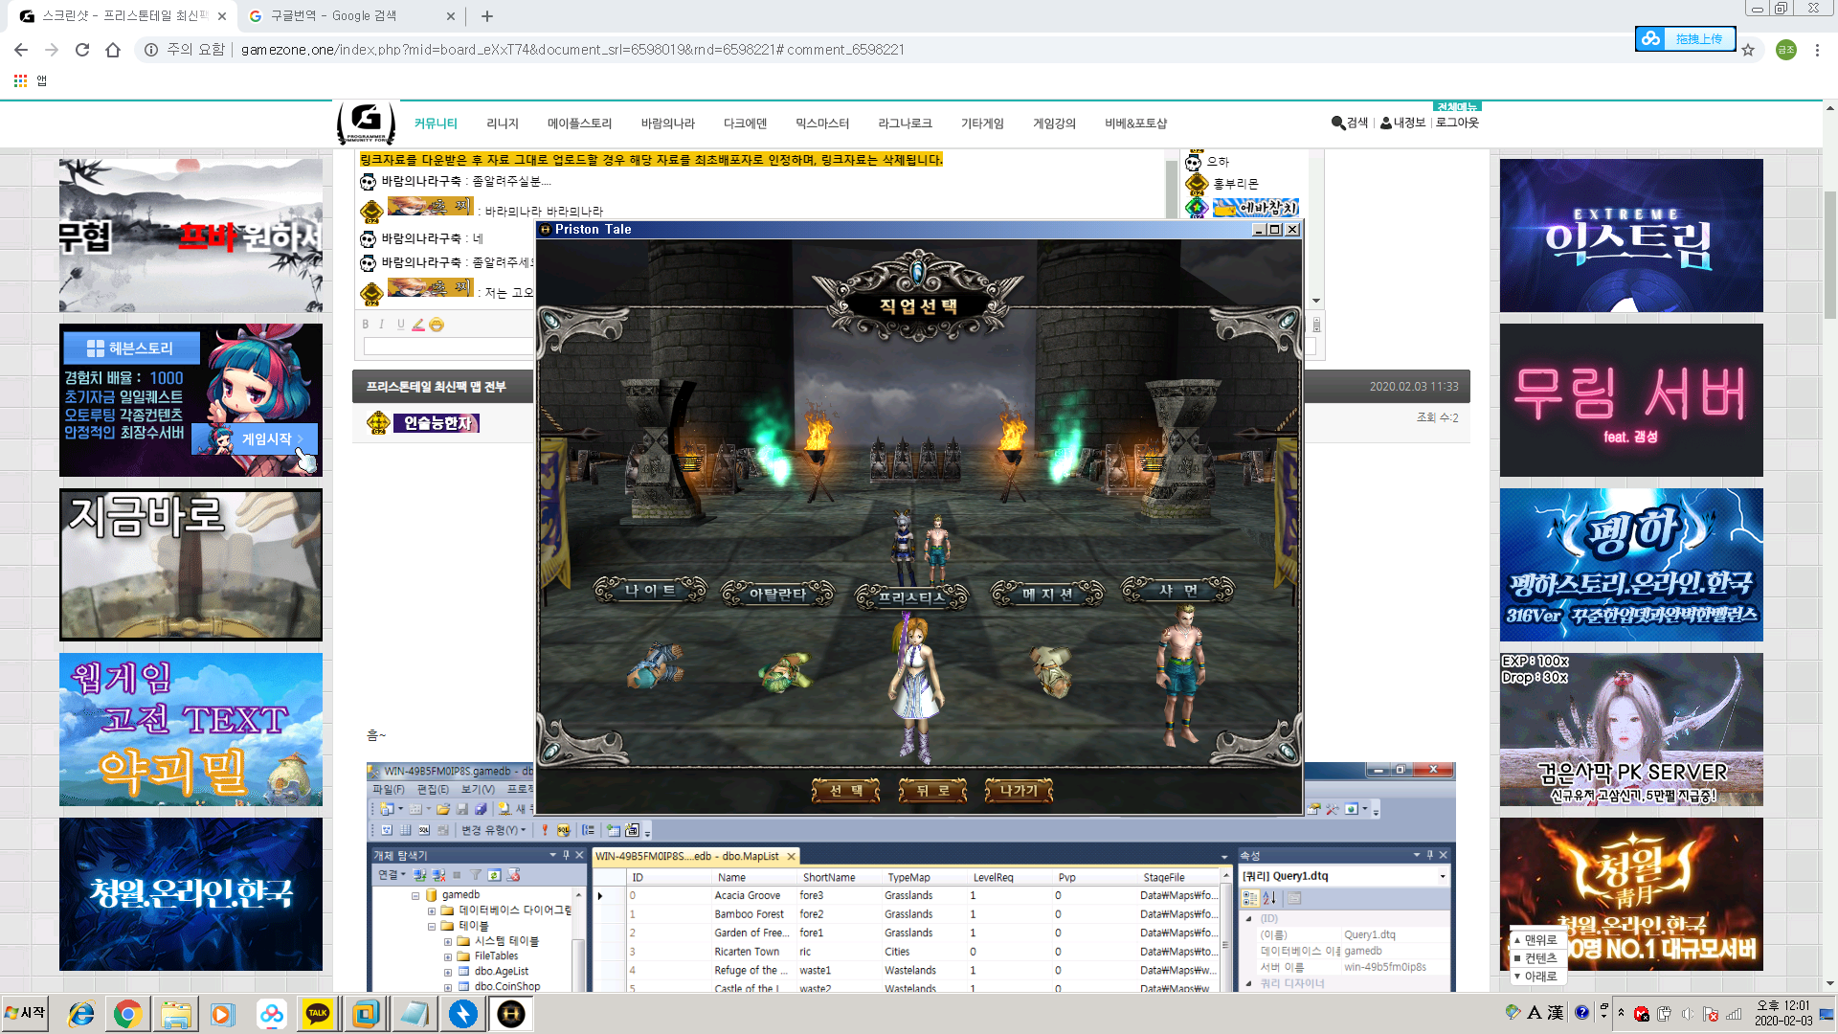Open the emoticon picker in comment editor
The width and height of the screenshot is (1838, 1034).
click(x=437, y=325)
